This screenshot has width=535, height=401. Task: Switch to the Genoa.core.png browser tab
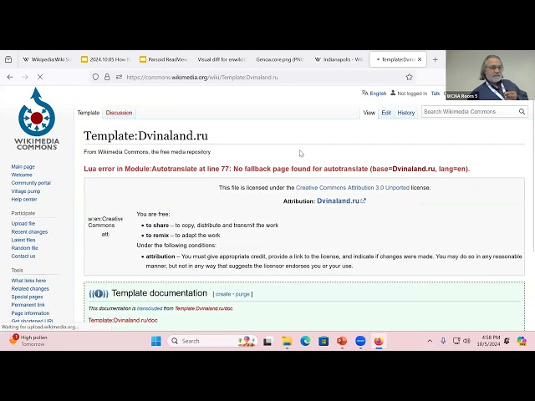[x=280, y=59]
